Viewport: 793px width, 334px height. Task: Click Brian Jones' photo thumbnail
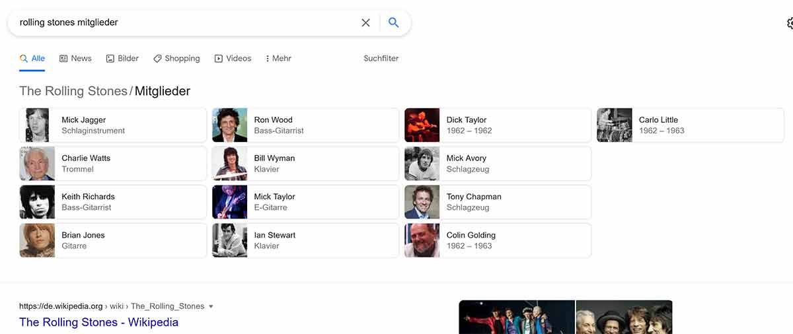[37, 240]
